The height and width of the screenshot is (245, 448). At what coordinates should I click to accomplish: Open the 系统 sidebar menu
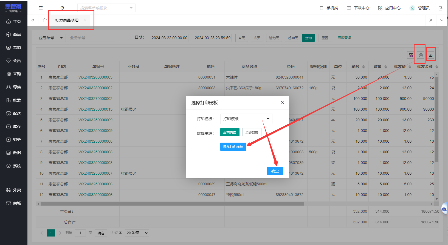tap(14, 166)
